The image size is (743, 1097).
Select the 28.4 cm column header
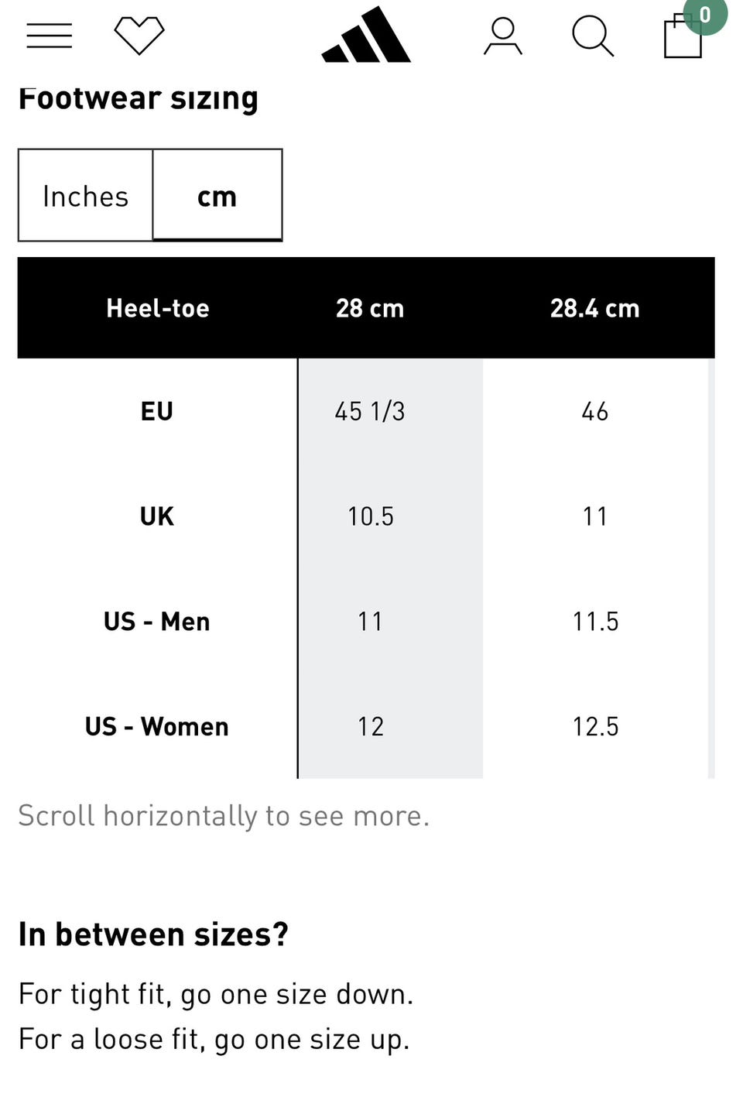point(595,308)
